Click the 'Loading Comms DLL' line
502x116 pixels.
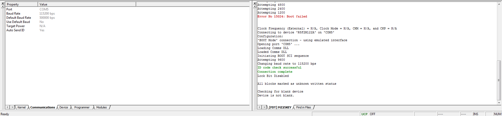tap(273, 48)
